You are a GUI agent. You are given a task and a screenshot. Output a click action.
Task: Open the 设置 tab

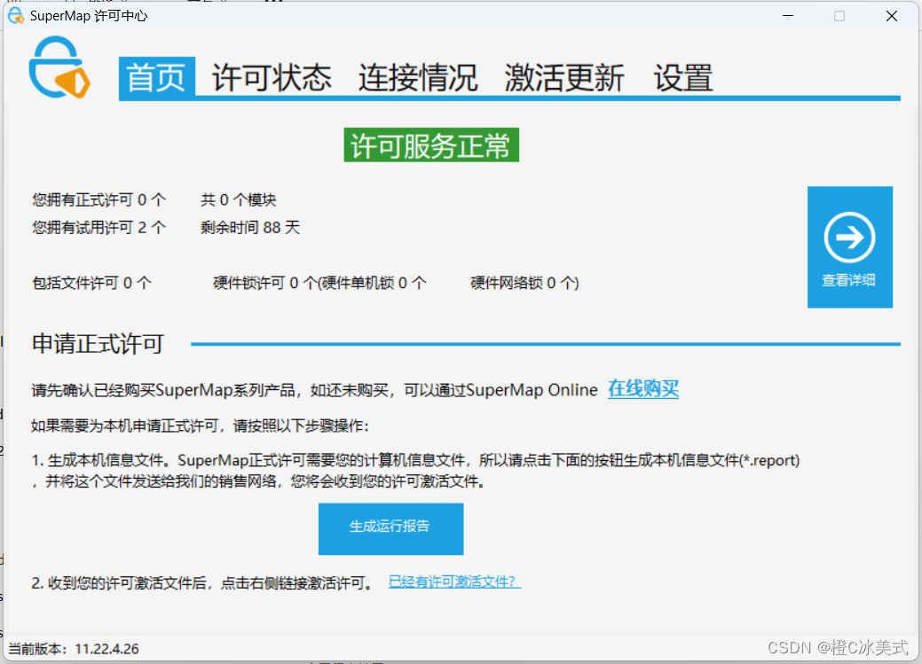point(682,78)
